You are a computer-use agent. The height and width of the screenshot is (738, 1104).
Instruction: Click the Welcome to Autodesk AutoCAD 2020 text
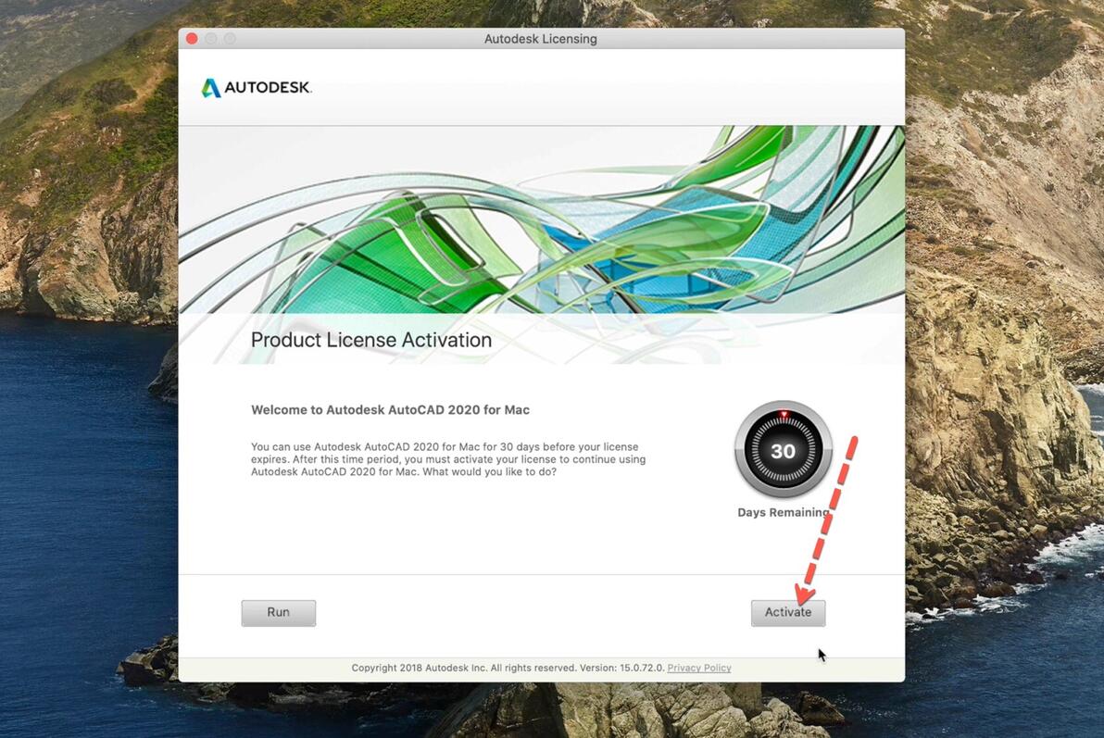[x=390, y=410]
